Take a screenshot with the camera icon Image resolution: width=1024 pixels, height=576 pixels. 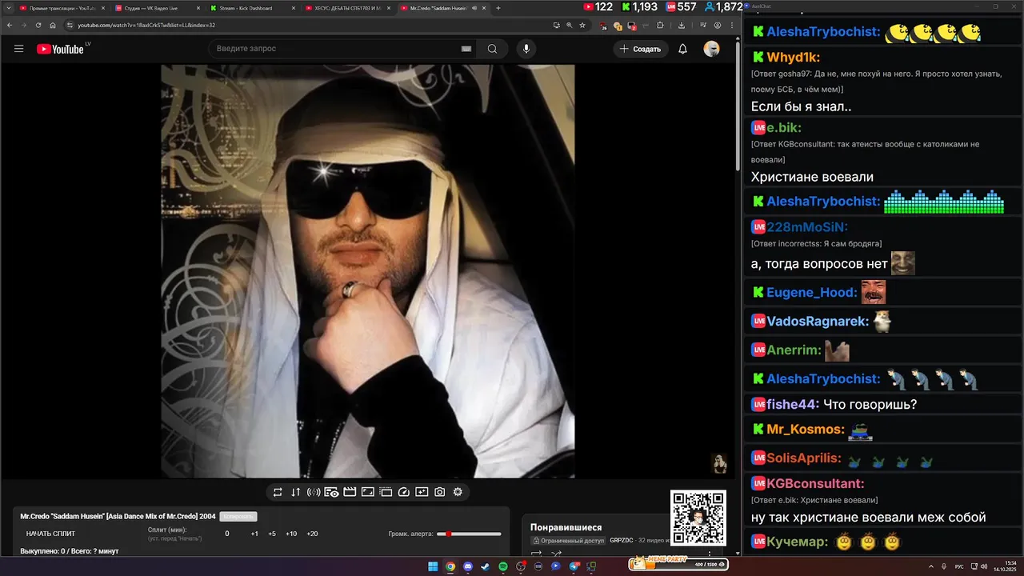[x=440, y=492]
